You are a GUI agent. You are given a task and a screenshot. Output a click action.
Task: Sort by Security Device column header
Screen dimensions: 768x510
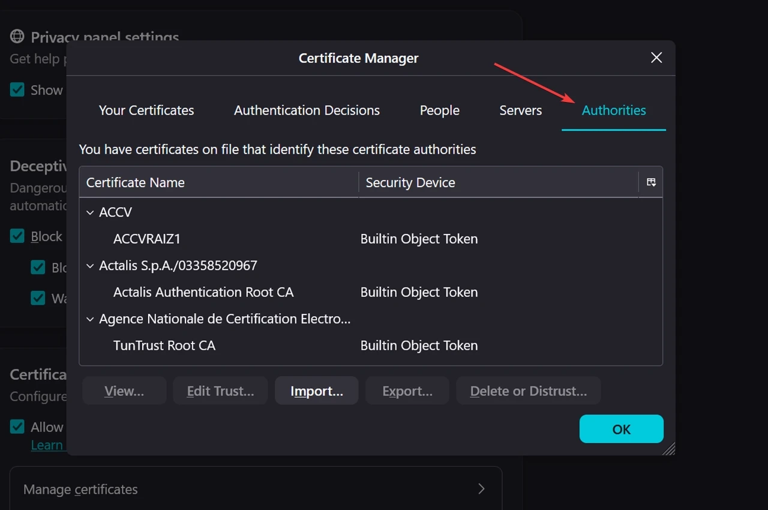pyautogui.click(x=499, y=182)
